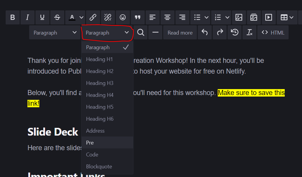Image resolution: width=302 pixels, height=177 pixels.
Task: Open the emoji picker
Action: click(123, 18)
